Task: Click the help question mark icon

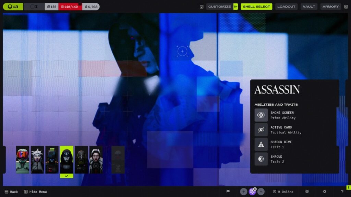Action: click(342, 192)
